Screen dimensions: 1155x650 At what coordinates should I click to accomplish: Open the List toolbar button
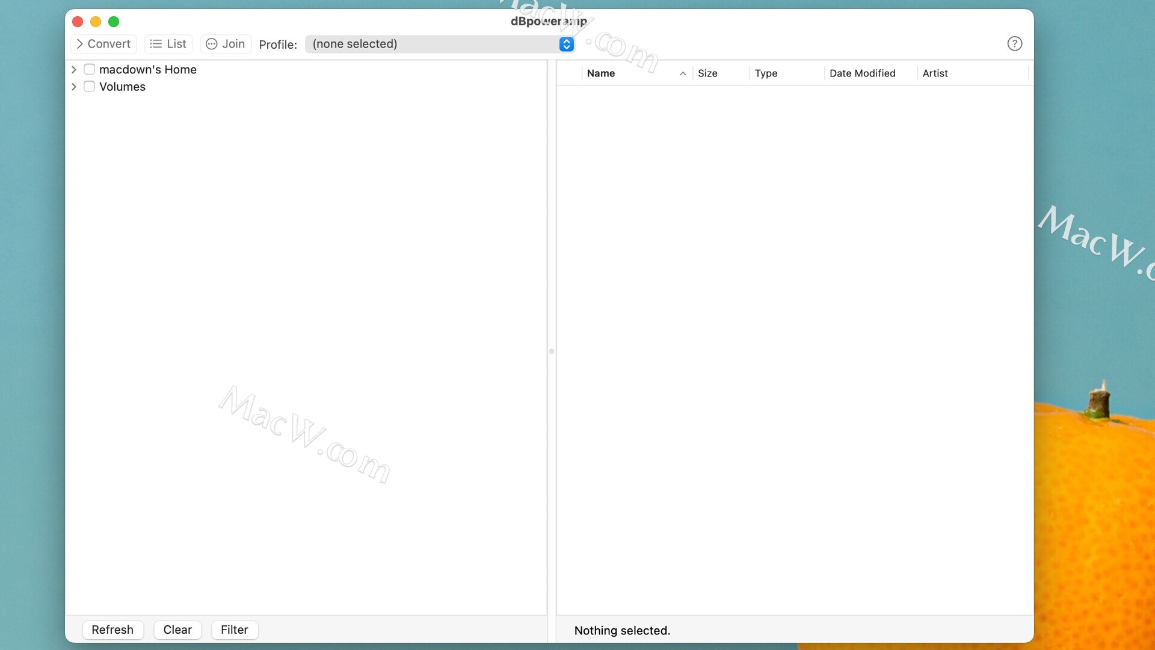coord(168,44)
